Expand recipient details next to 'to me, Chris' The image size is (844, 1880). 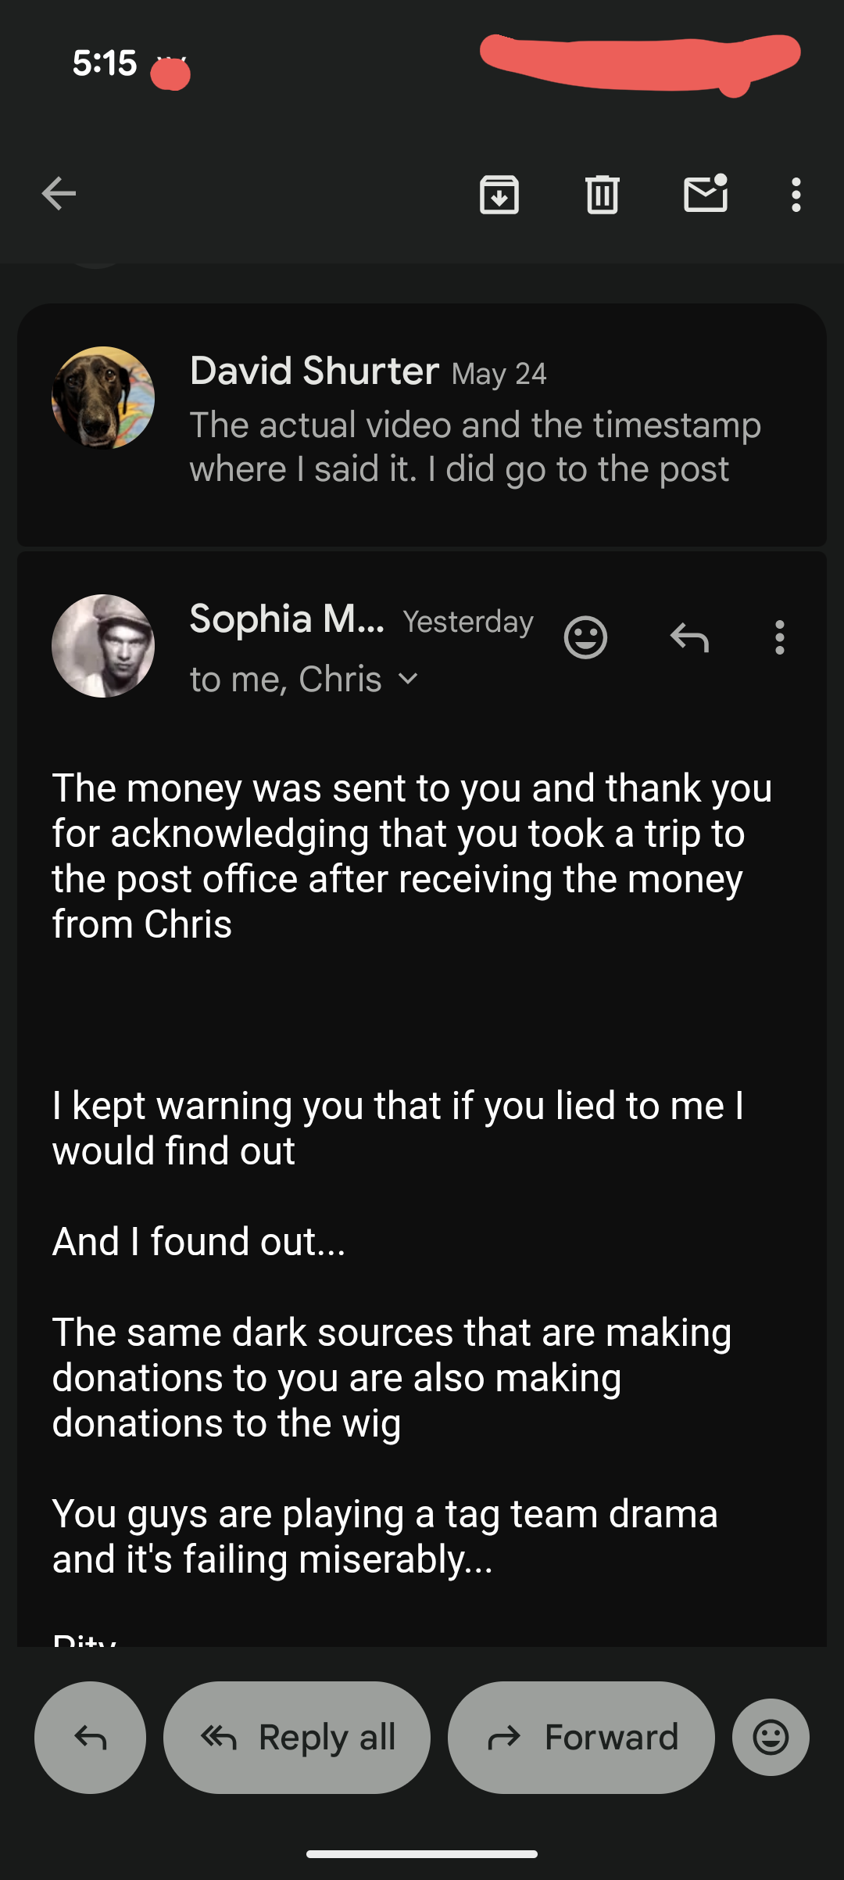click(x=408, y=679)
